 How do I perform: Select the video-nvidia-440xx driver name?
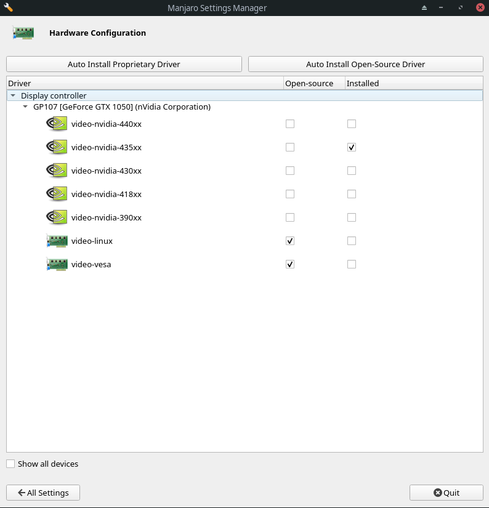pos(107,124)
